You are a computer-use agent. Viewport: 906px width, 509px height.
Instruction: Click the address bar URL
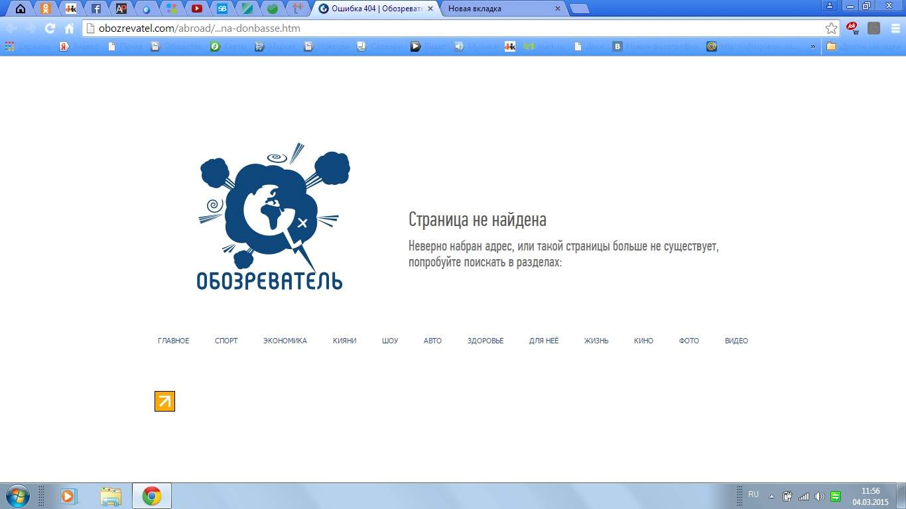[x=199, y=28]
